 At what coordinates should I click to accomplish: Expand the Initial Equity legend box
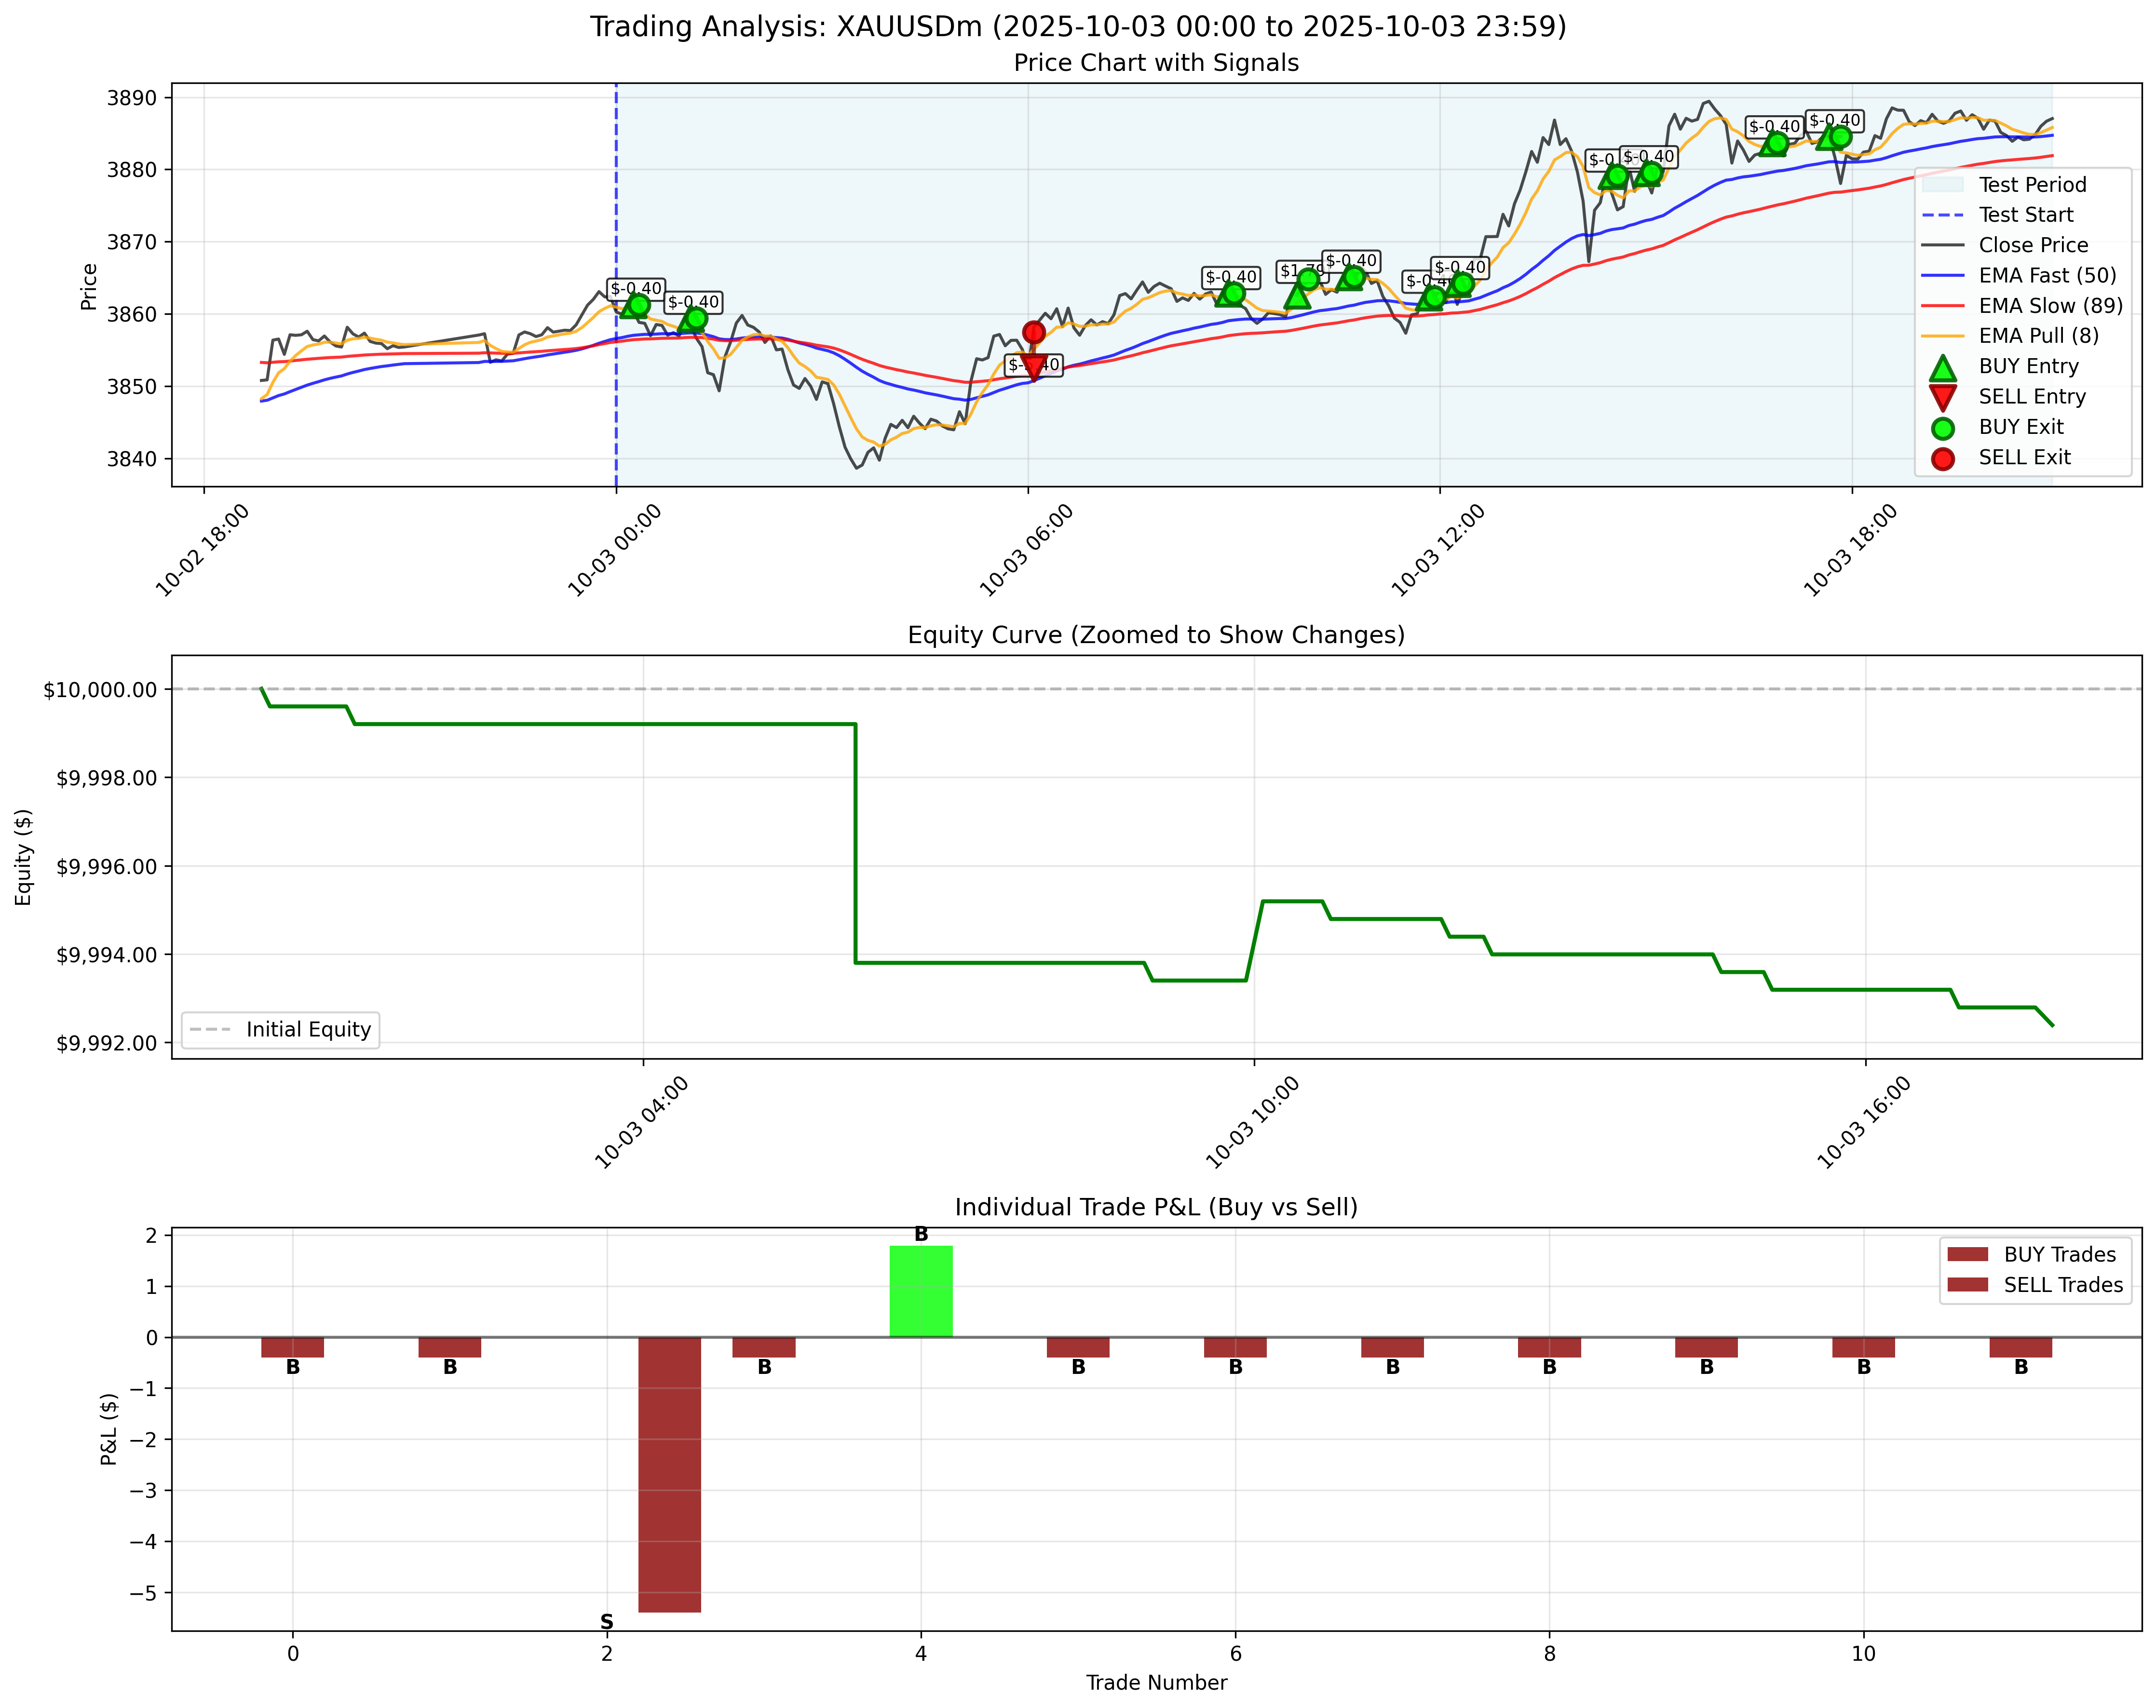[x=280, y=1029]
